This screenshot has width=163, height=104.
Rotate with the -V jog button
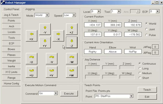pos(52,59)
